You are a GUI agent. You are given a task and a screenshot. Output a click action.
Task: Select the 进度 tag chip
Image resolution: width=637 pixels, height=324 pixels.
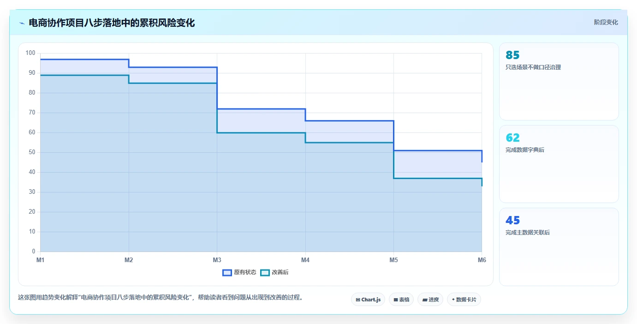click(430, 300)
